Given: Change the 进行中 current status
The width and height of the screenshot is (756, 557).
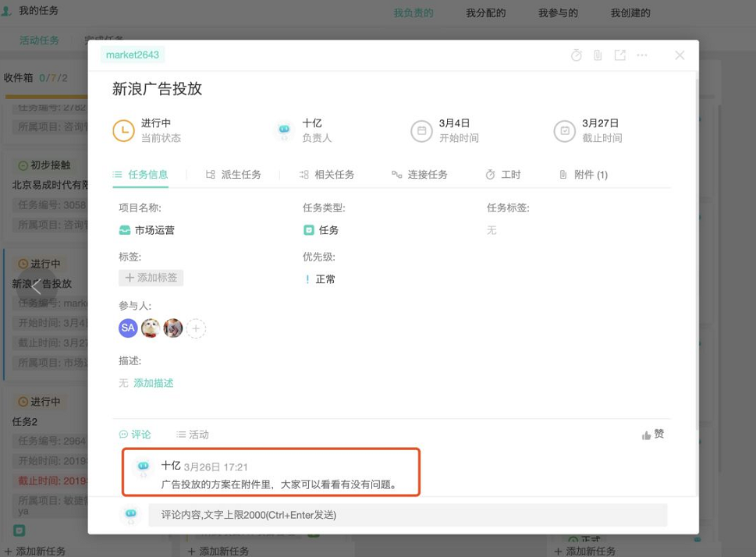Looking at the screenshot, I should pyautogui.click(x=156, y=123).
